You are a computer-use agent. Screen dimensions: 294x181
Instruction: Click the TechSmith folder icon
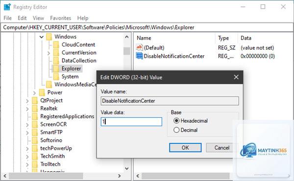(35, 156)
